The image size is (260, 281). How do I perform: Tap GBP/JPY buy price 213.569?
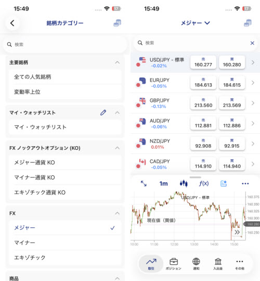(232, 103)
